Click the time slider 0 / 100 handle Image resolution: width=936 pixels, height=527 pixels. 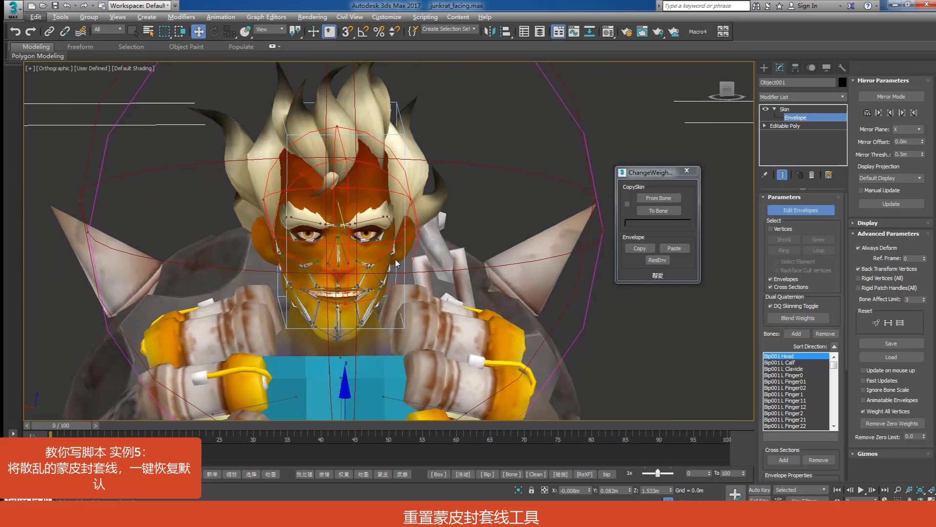click(61, 426)
